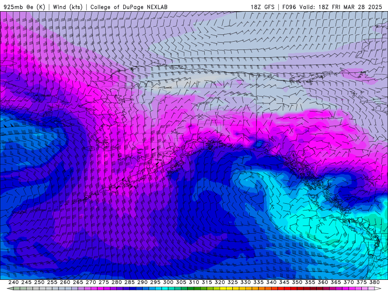Click the 280 value on the color scale

(x=116, y=282)
